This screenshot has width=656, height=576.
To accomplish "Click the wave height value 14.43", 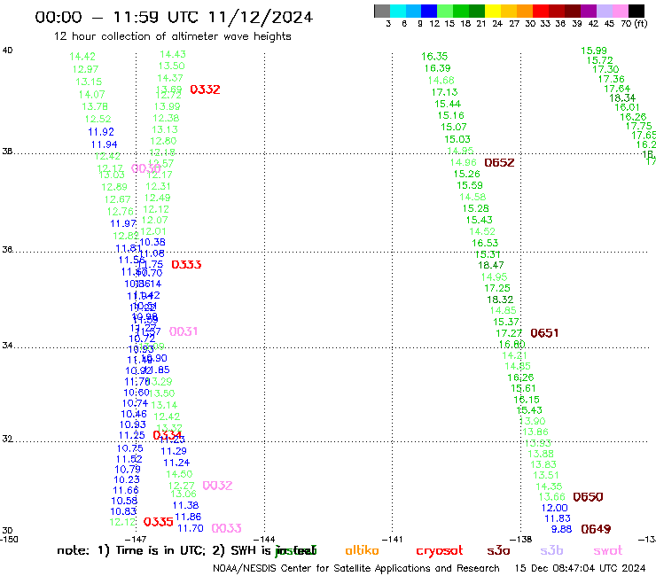I will coord(173,54).
